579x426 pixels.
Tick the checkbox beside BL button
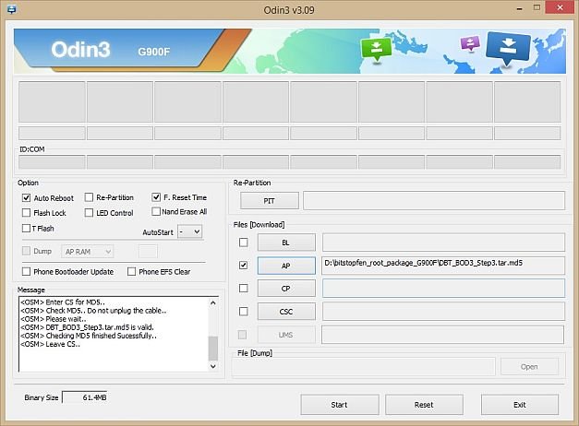(x=244, y=243)
